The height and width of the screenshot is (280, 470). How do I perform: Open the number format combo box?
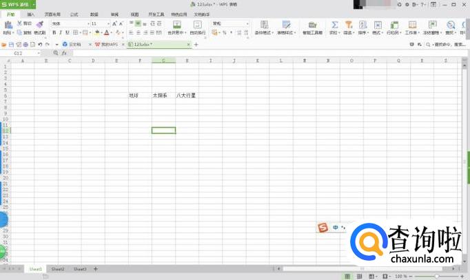click(230, 23)
